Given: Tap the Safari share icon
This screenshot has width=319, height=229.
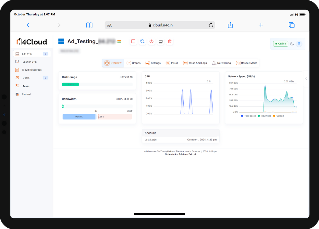Looking at the screenshot, I should click(230, 25).
